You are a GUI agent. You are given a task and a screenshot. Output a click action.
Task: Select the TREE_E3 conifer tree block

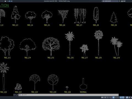tap(15, 14)
